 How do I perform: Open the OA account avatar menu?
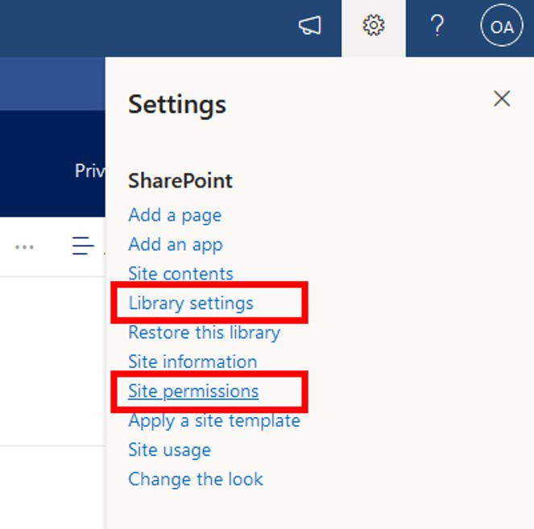click(x=502, y=27)
